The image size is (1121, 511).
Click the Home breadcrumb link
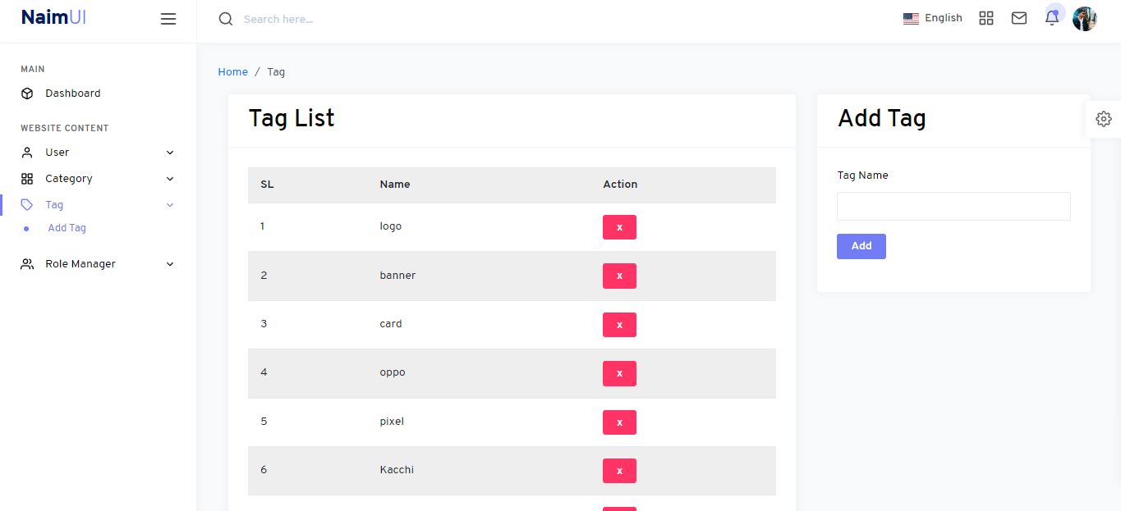[x=232, y=72]
